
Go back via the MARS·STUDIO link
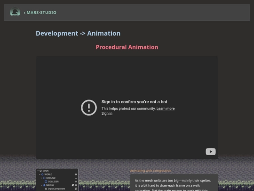[x=40, y=13]
